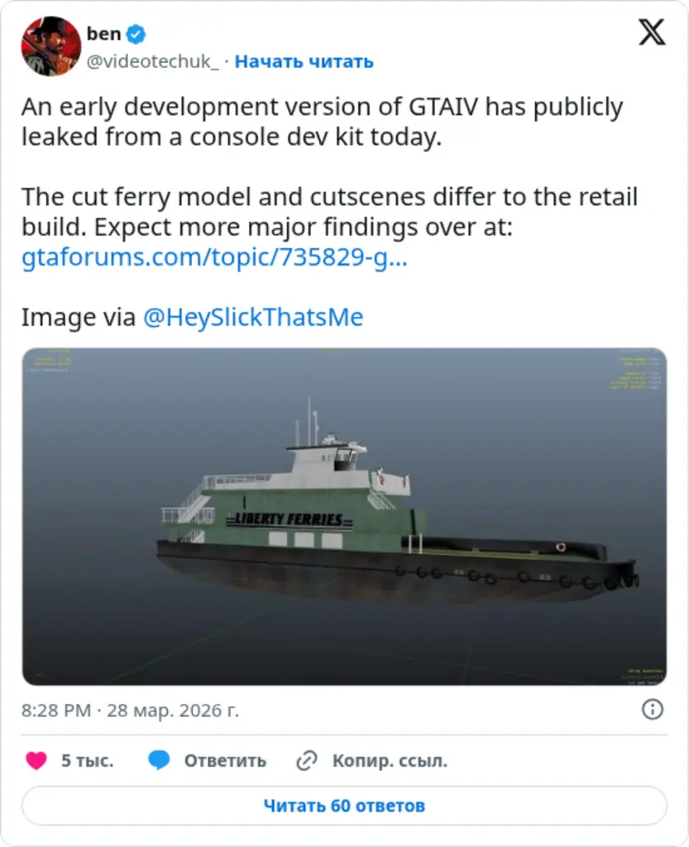Screen dimensions: 689x847
Task: Click the "Начать читать" follow link
Action: 304,62
